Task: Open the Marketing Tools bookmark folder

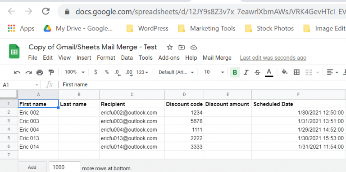Action: [x=207, y=28]
